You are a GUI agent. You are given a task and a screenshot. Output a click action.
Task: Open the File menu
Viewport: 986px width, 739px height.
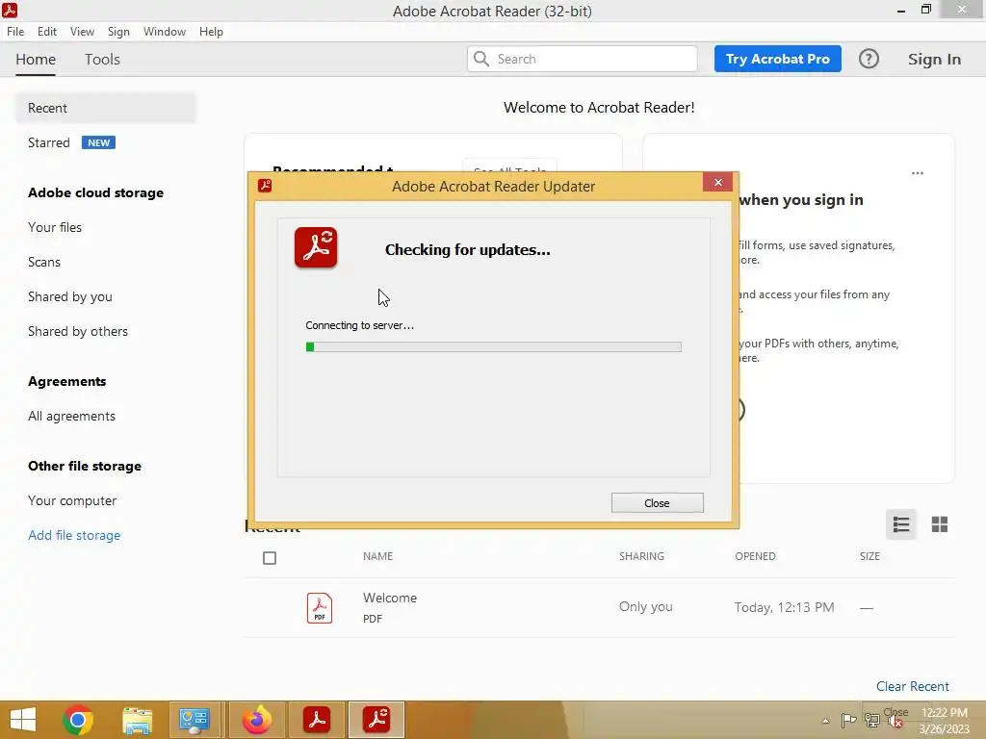15,32
